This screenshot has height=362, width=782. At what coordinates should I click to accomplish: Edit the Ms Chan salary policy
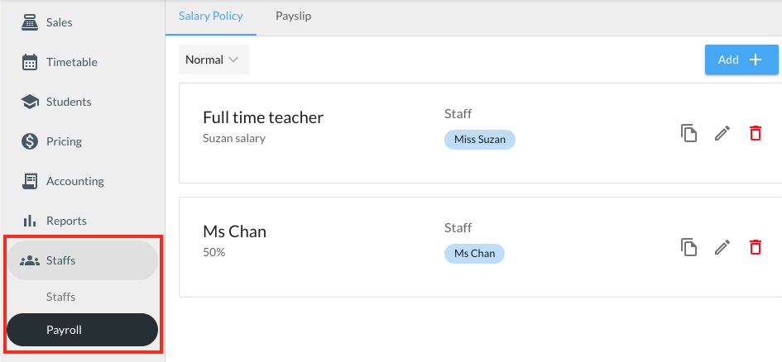pyautogui.click(x=722, y=247)
